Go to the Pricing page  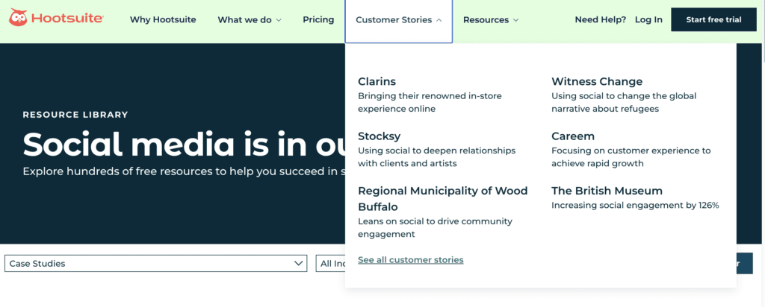pos(318,20)
